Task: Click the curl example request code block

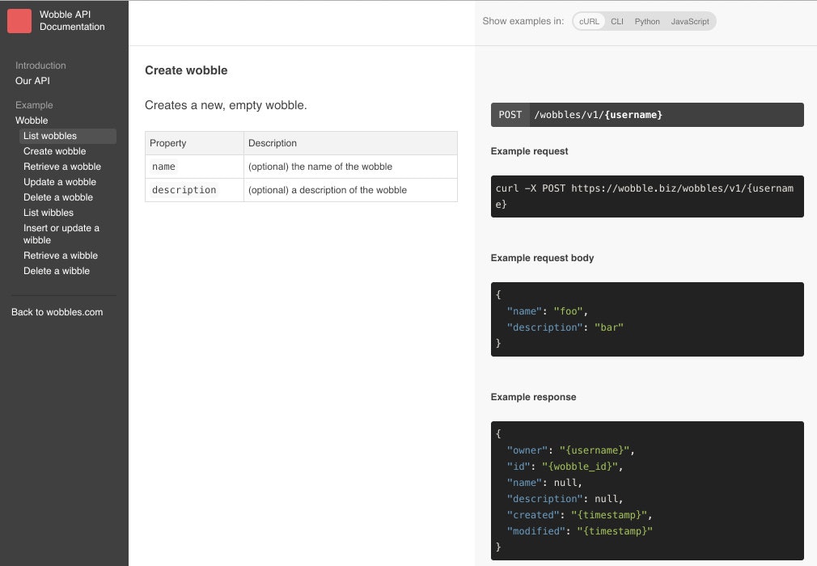Action: point(647,196)
